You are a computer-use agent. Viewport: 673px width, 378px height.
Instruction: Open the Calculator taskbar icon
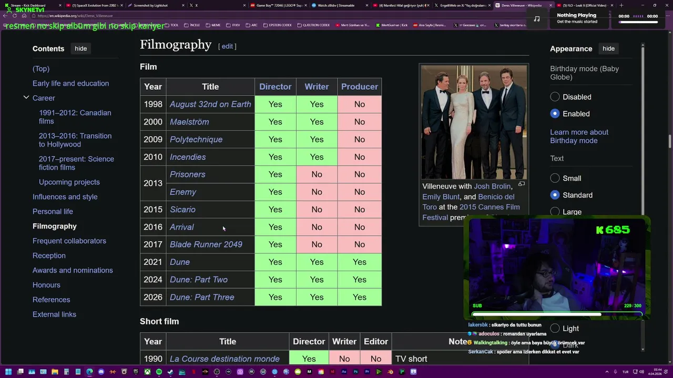[x=66, y=372]
